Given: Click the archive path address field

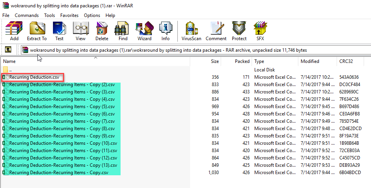Looking at the screenshot, I should pos(196,50).
